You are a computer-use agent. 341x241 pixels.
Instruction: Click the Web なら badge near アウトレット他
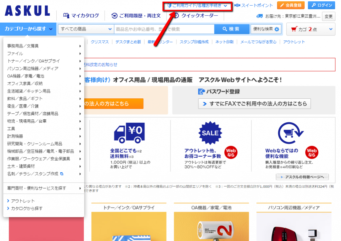click(x=231, y=153)
